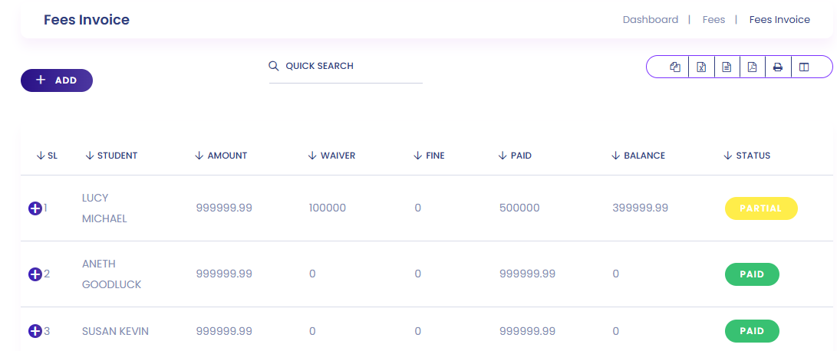
Task: Type in the Quick Search field
Action: [x=351, y=67]
